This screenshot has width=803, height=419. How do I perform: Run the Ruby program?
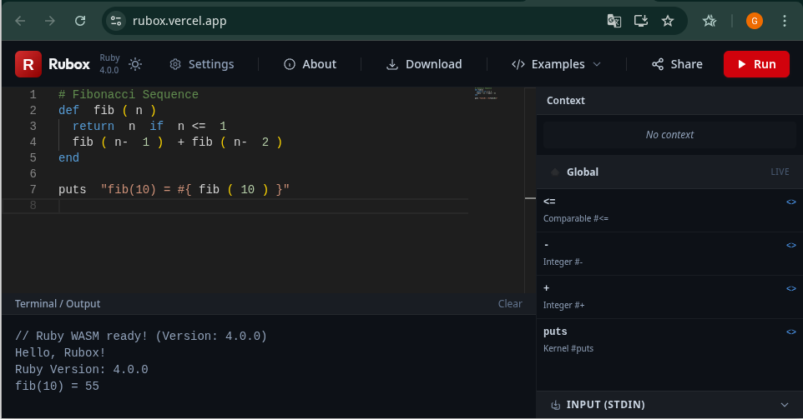point(755,64)
